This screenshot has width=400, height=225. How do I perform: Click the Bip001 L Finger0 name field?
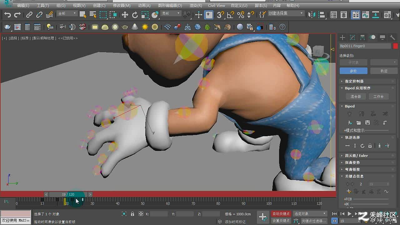point(365,46)
